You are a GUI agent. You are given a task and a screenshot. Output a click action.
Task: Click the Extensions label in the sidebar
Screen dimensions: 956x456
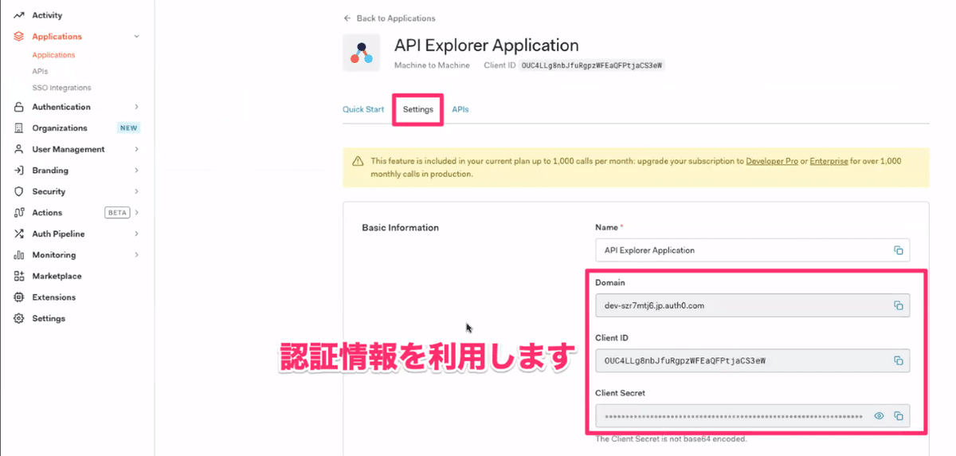pos(54,297)
